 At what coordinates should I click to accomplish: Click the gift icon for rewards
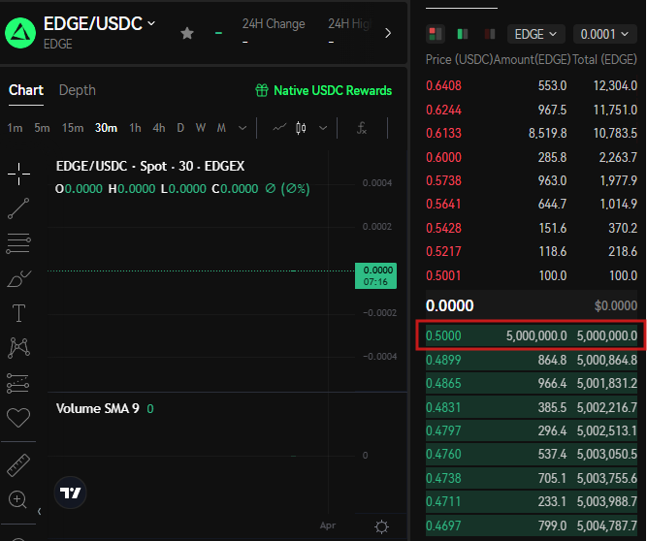click(x=262, y=90)
